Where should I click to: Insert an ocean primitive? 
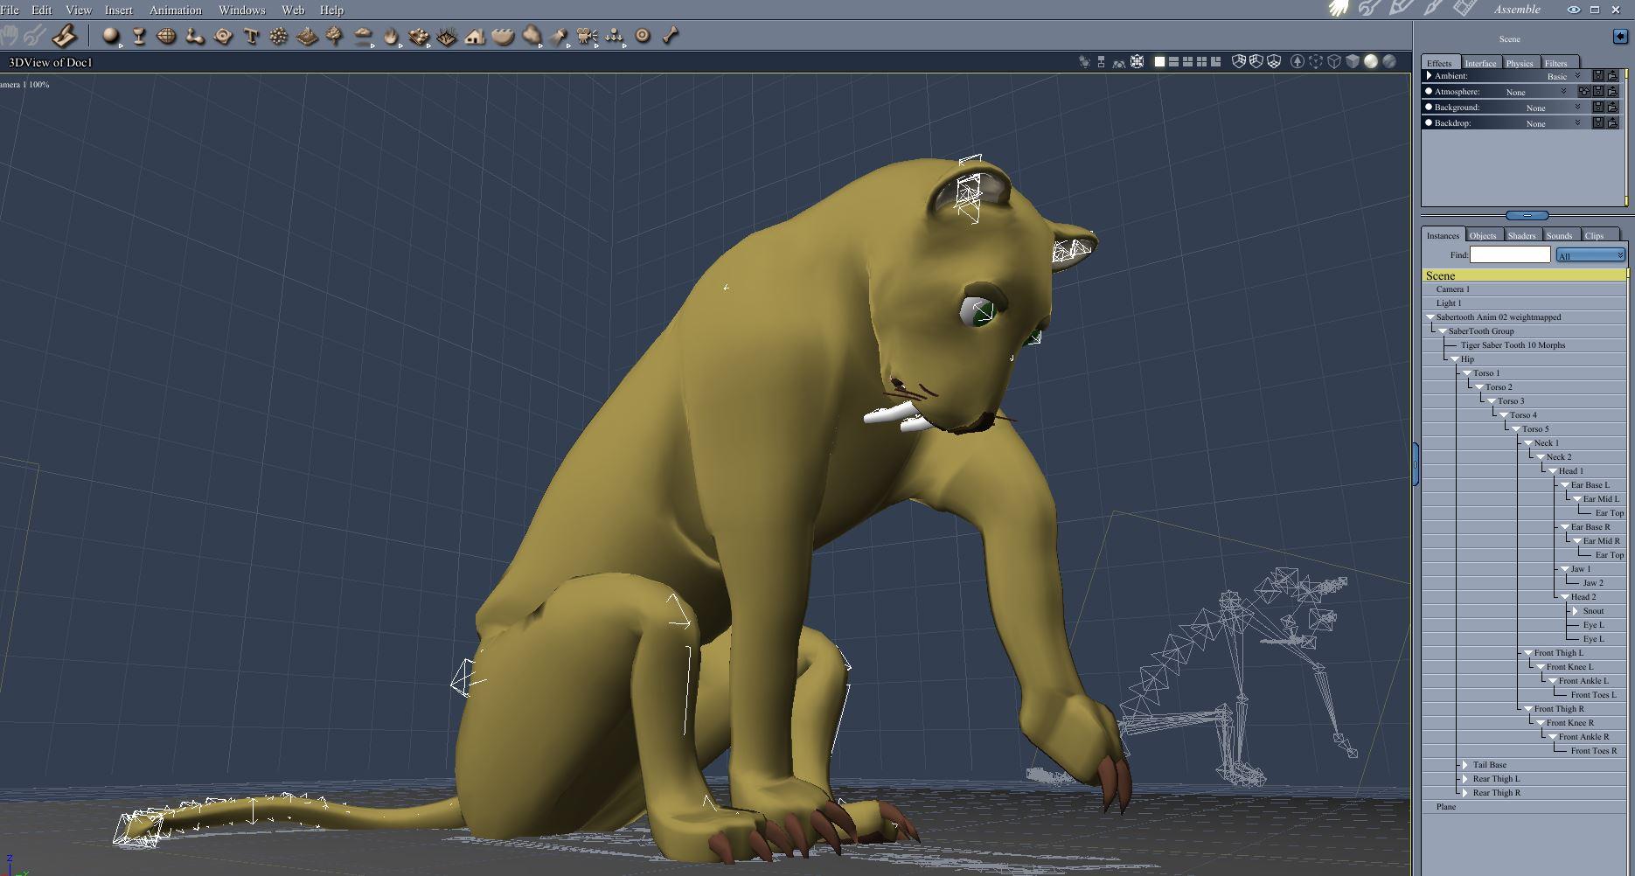[503, 36]
